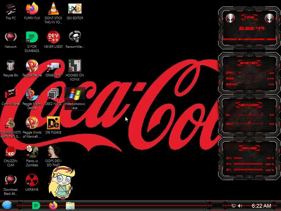
Task: Click the IN traffic graph in Network widget
Action: tap(249, 114)
